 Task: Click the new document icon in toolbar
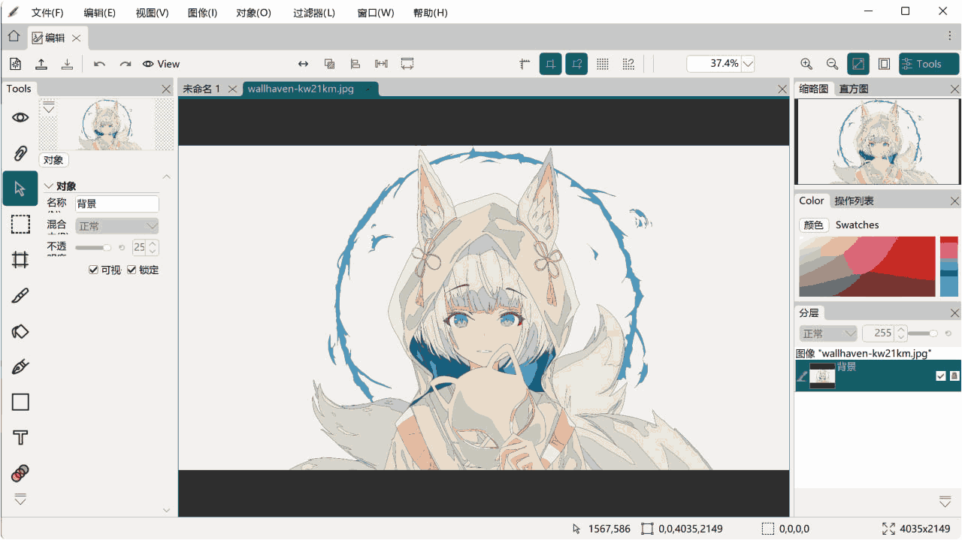[16, 64]
